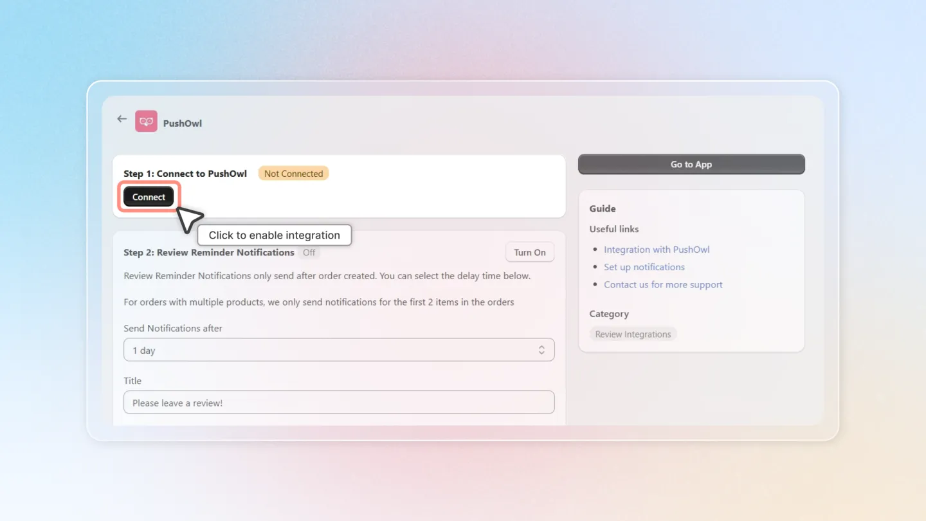Expand the Send Notifications after dropdown
The width and height of the screenshot is (926, 521).
pyautogui.click(x=339, y=350)
